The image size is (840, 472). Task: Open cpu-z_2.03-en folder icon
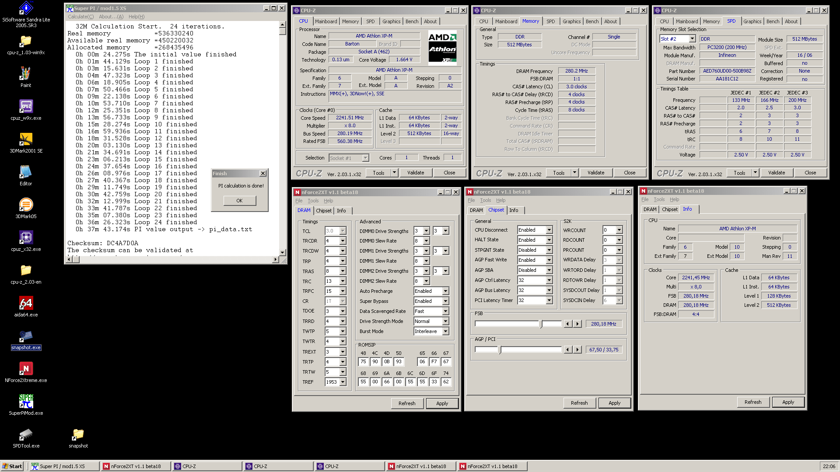pyautogui.click(x=26, y=274)
